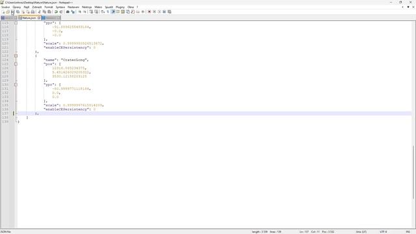Open a file with the Open toolbar icon
This screenshot has height=234, width=416.
pos(8,12)
